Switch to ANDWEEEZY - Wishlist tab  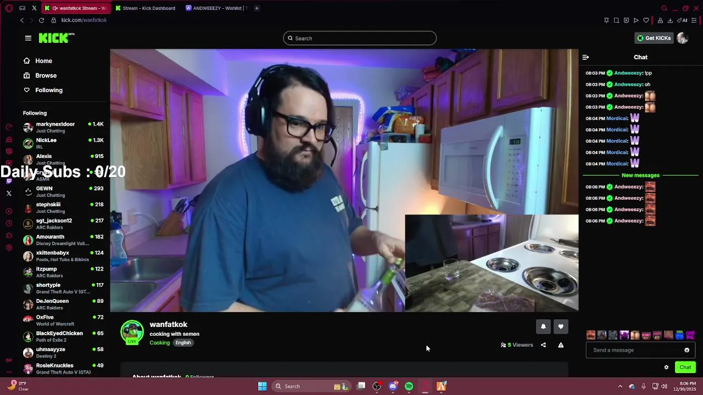pos(216,8)
